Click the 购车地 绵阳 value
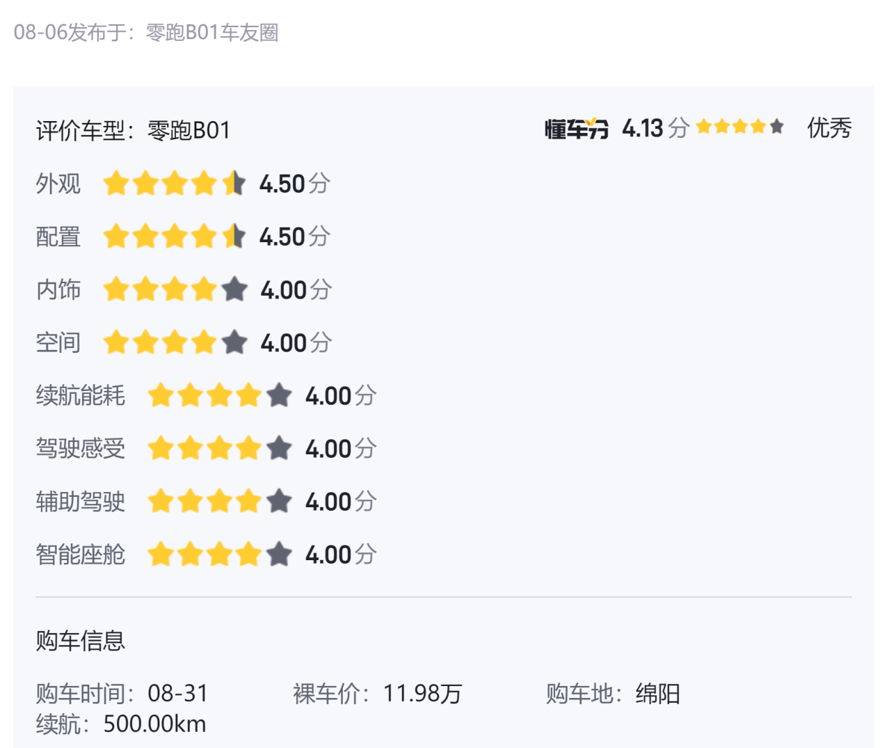This screenshot has height=748, width=880. coord(657,693)
